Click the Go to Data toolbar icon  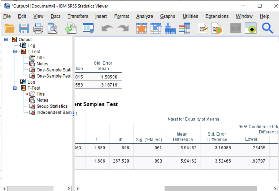point(88,28)
